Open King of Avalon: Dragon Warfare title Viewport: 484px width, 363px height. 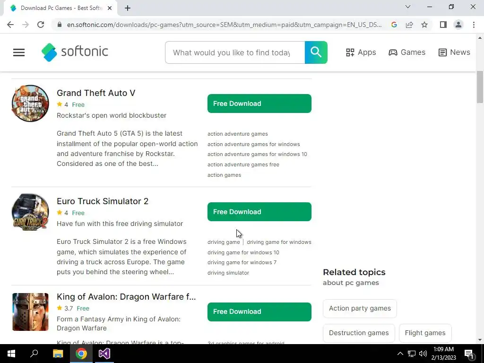point(126,297)
